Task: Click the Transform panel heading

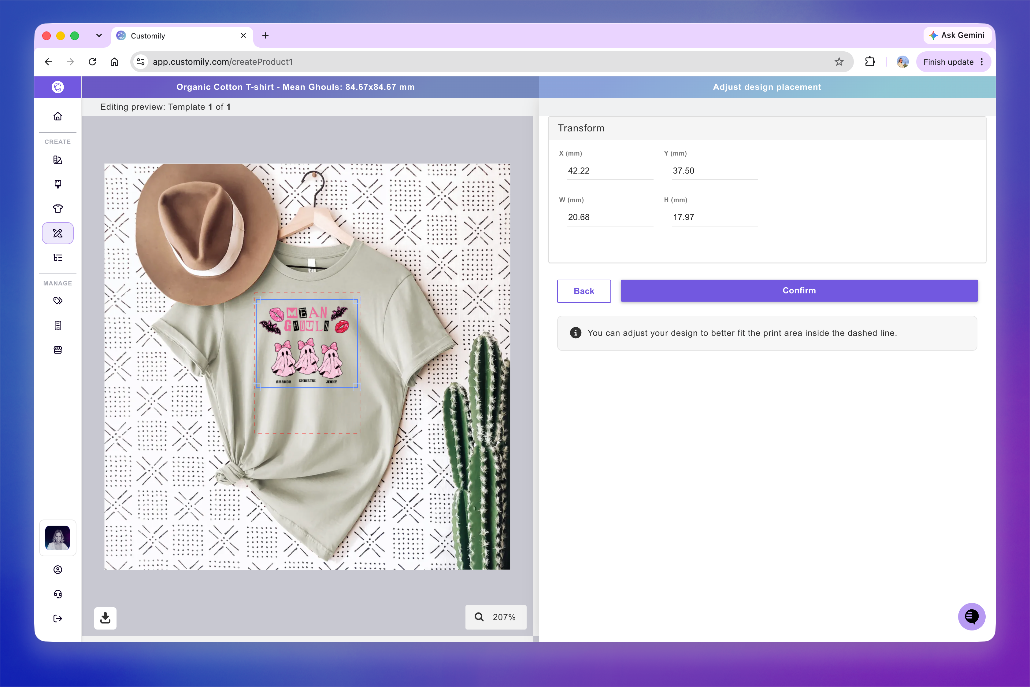Action: (580, 128)
